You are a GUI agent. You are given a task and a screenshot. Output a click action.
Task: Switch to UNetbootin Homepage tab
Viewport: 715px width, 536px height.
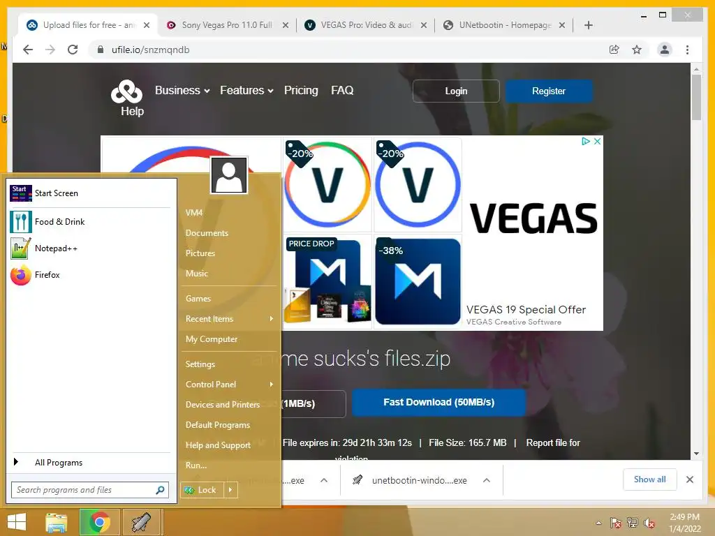pyautogui.click(x=504, y=25)
